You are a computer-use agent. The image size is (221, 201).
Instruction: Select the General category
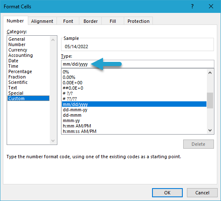pos(28,39)
